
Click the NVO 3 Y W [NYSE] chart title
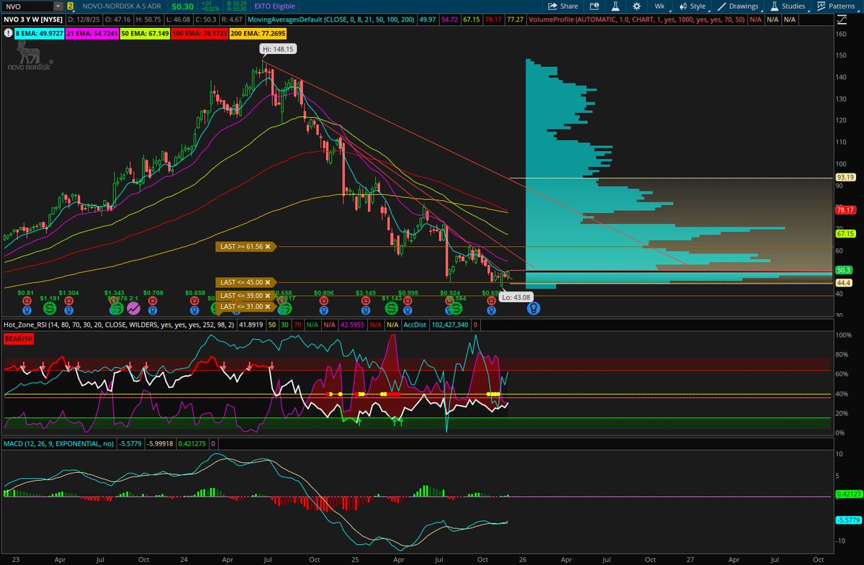coord(32,19)
